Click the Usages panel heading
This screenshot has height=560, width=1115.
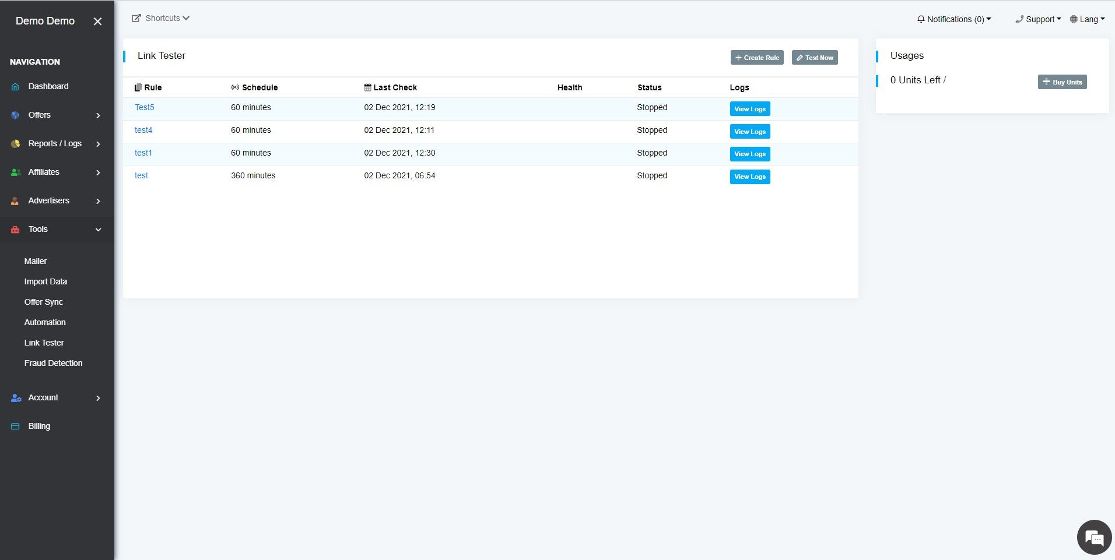pyautogui.click(x=907, y=55)
